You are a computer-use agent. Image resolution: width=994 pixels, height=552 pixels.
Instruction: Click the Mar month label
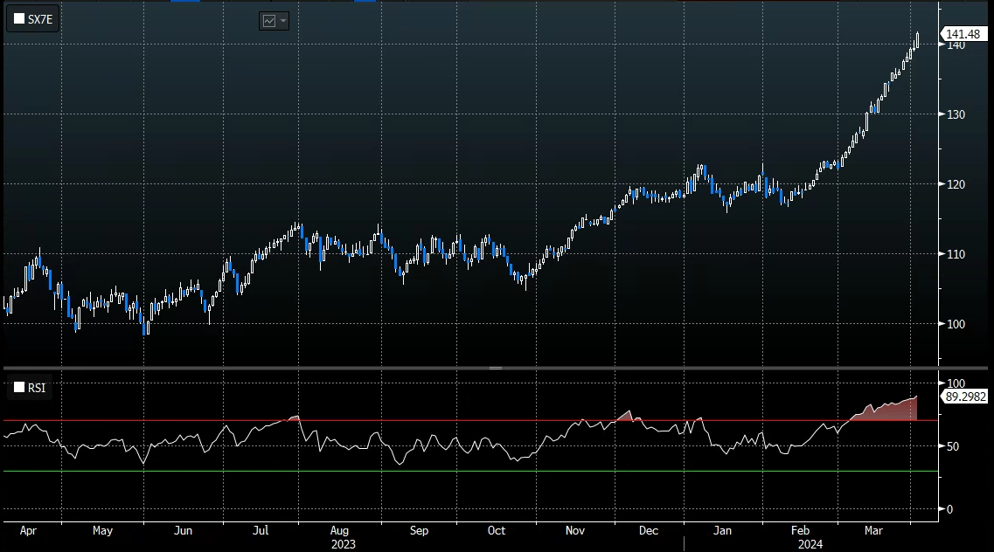click(873, 530)
